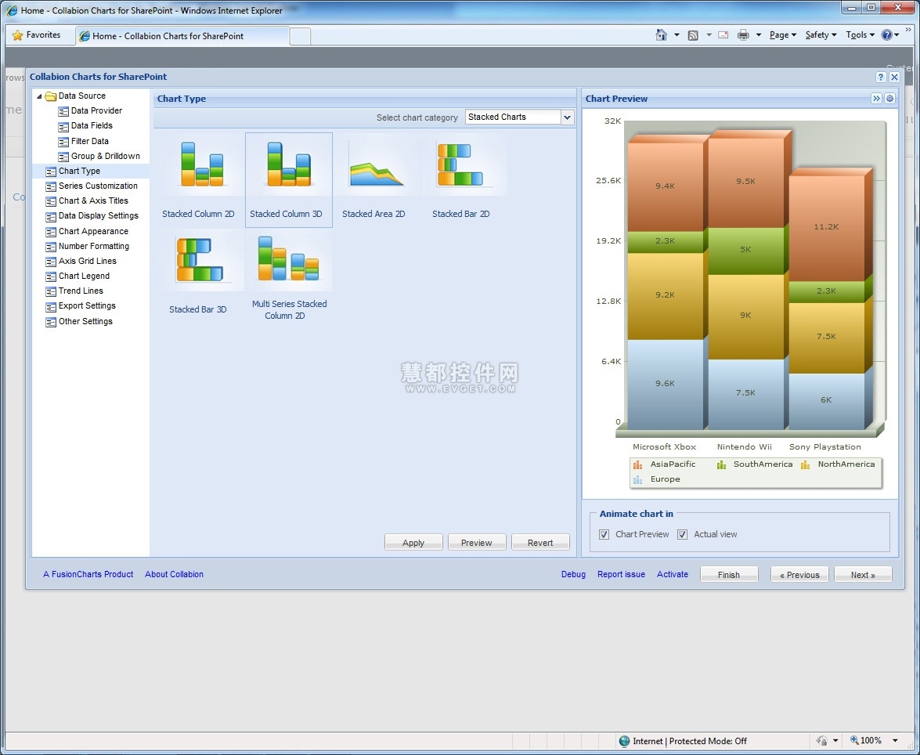Select the Home - Collabion Charts browser tab

click(182, 36)
